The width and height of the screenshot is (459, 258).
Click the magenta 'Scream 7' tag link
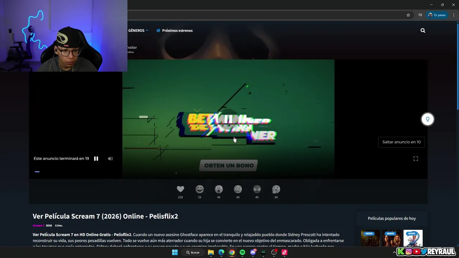[x=38, y=225]
